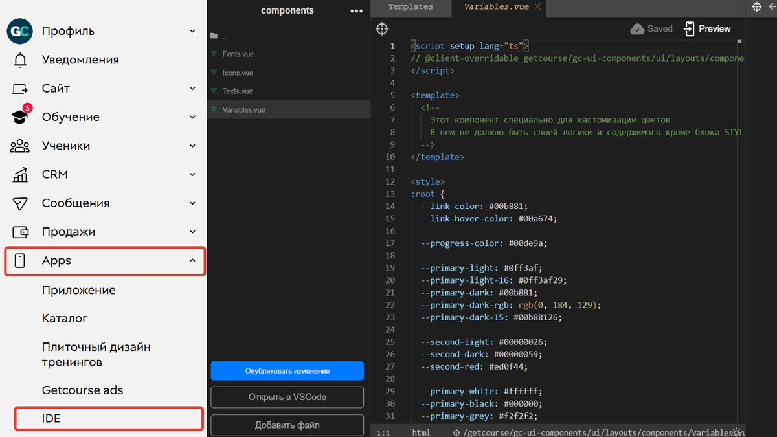Viewport: 777px width, 437px height.
Task: Switch to the Templates tab
Action: 411,7
